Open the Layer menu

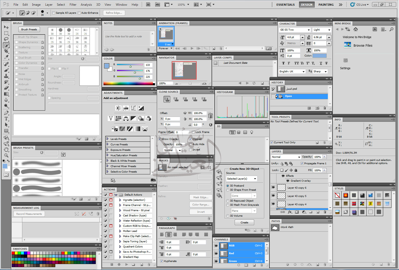pyautogui.click(x=49, y=5)
